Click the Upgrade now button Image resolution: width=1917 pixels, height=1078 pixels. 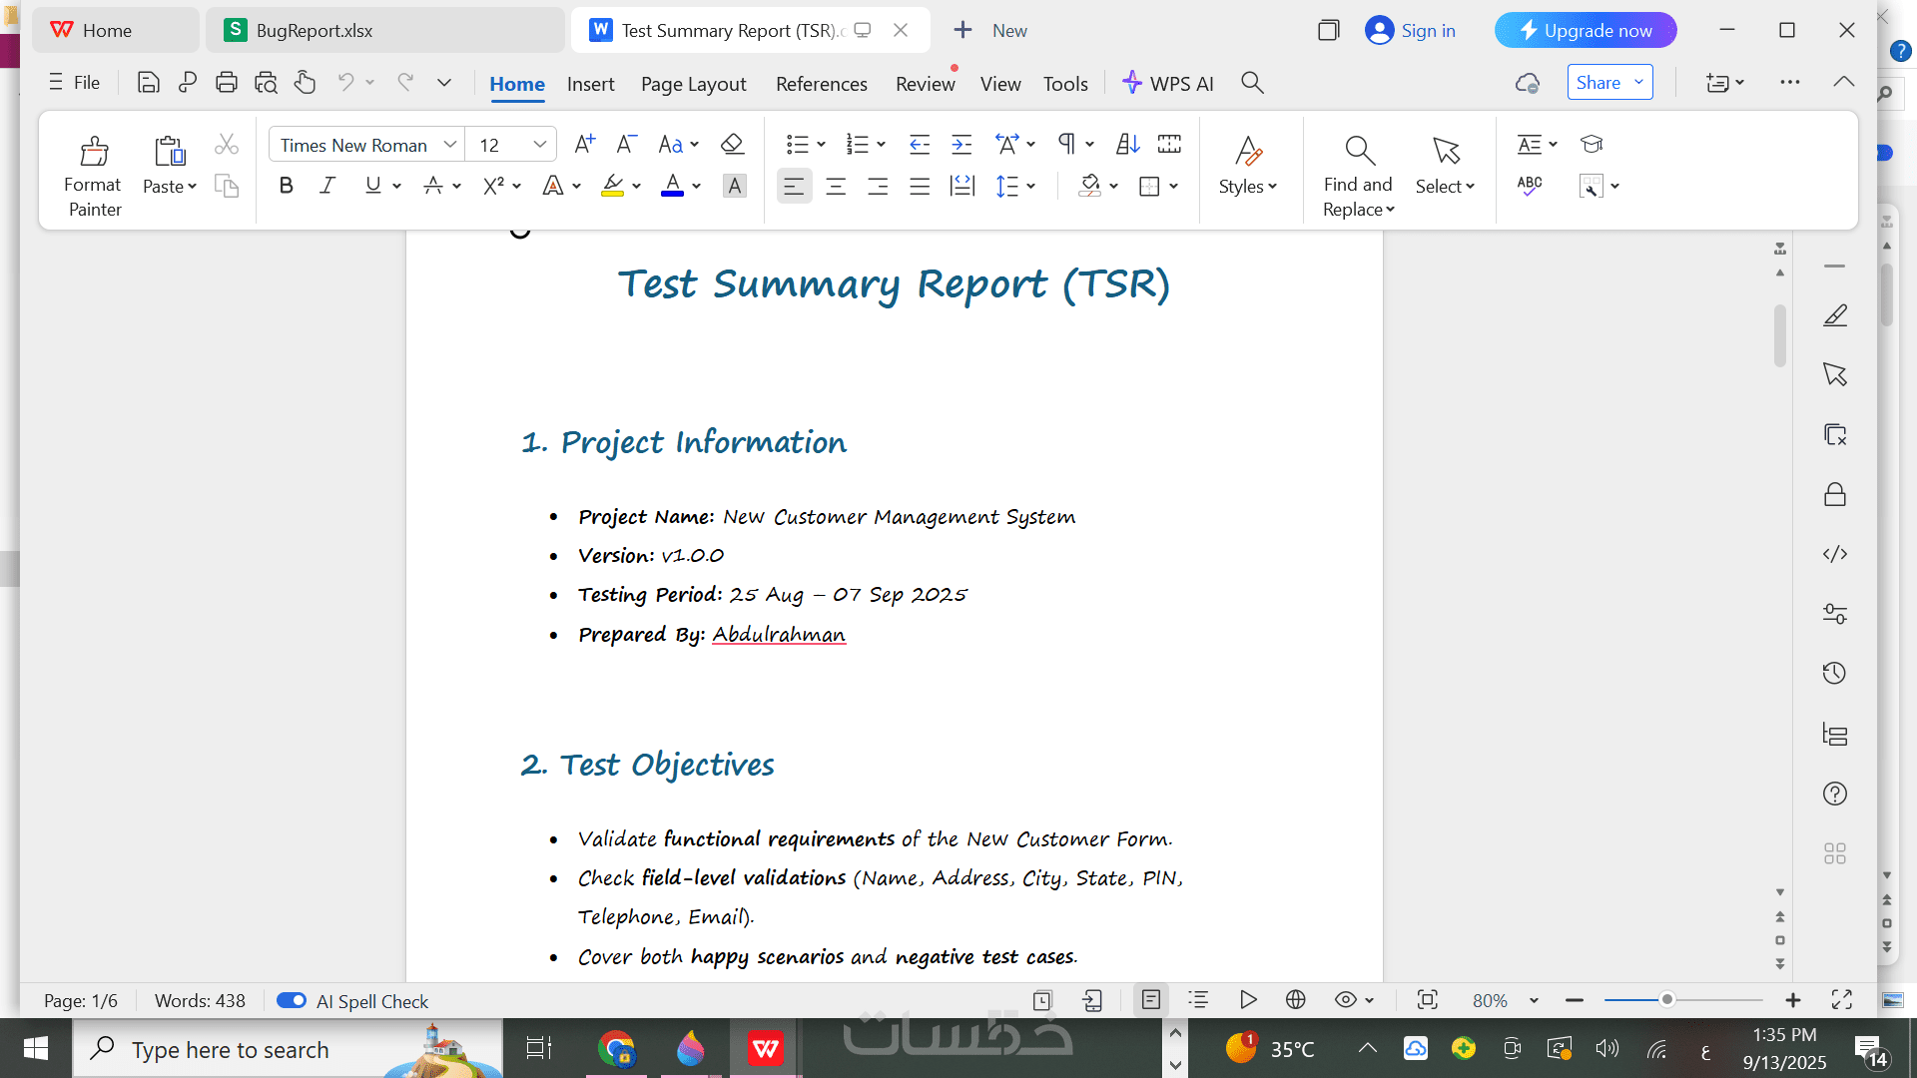click(x=1586, y=30)
